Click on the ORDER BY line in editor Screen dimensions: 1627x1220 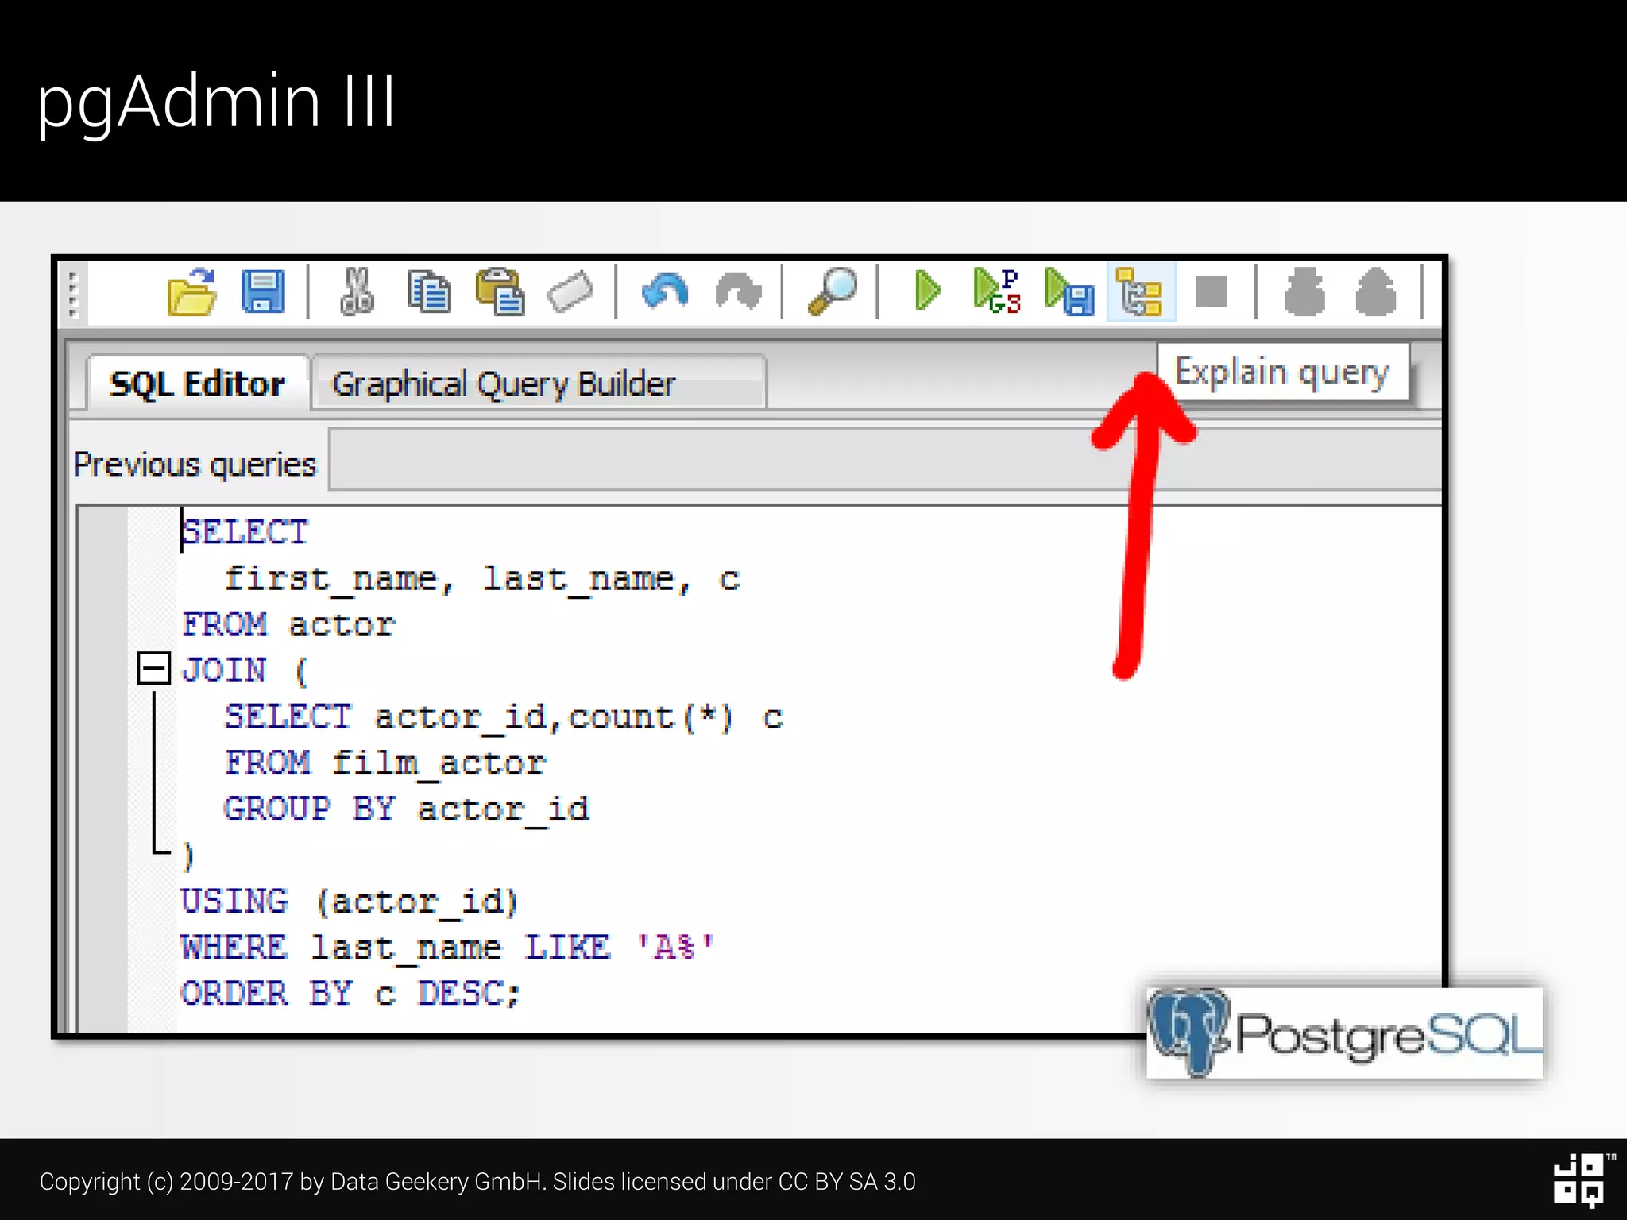350,994
